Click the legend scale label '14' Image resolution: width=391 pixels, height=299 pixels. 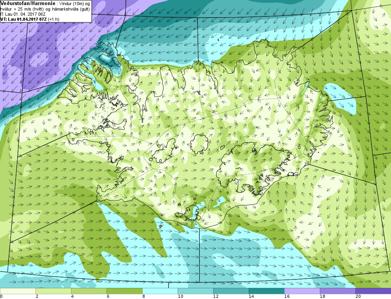tap(251, 297)
